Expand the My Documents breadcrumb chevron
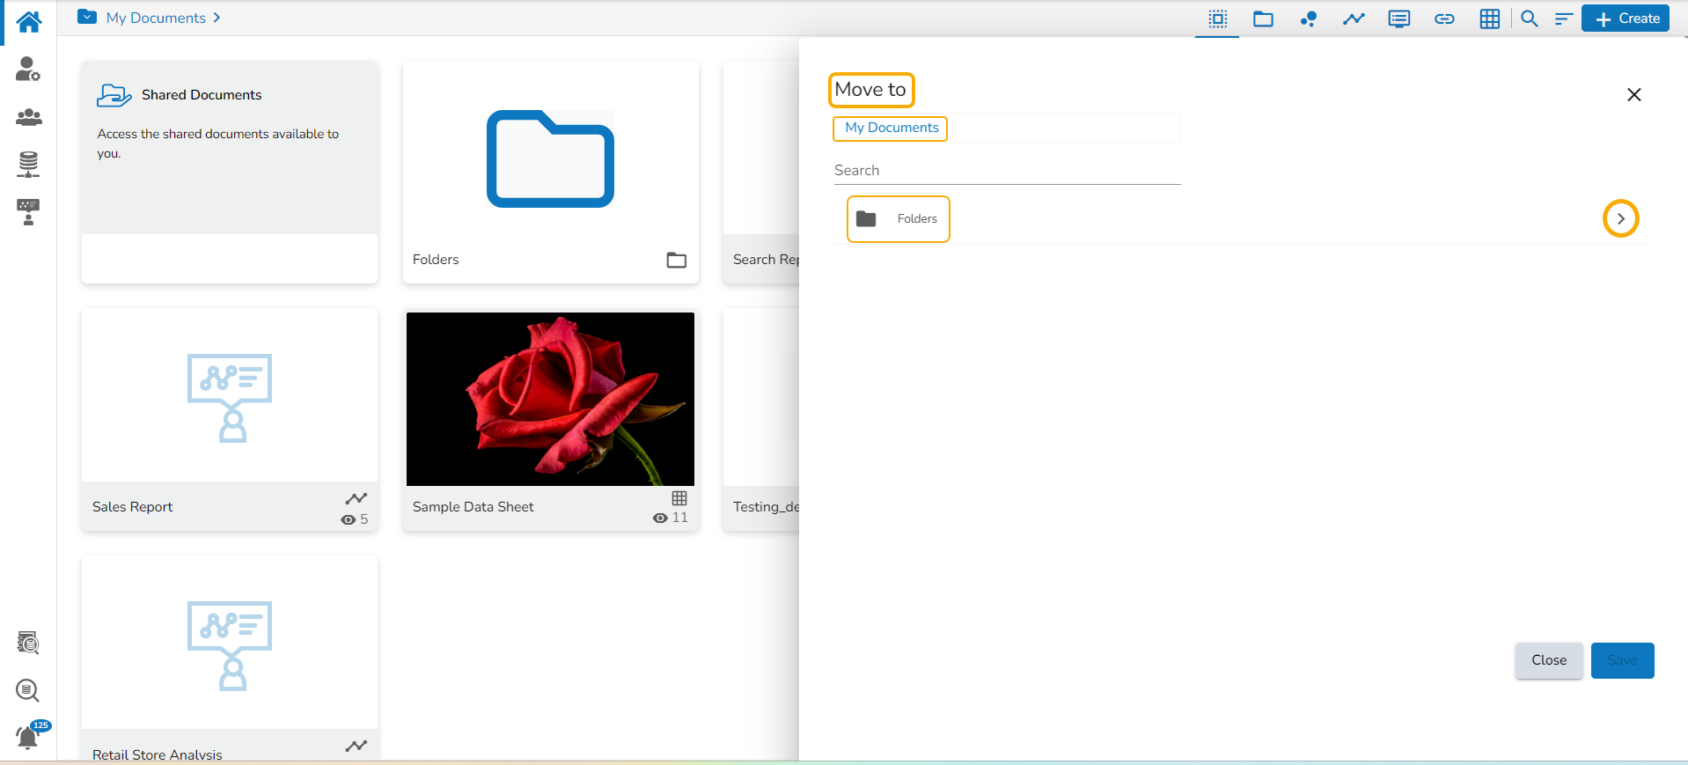This screenshot has height=765, width=1688. (217, 18)
